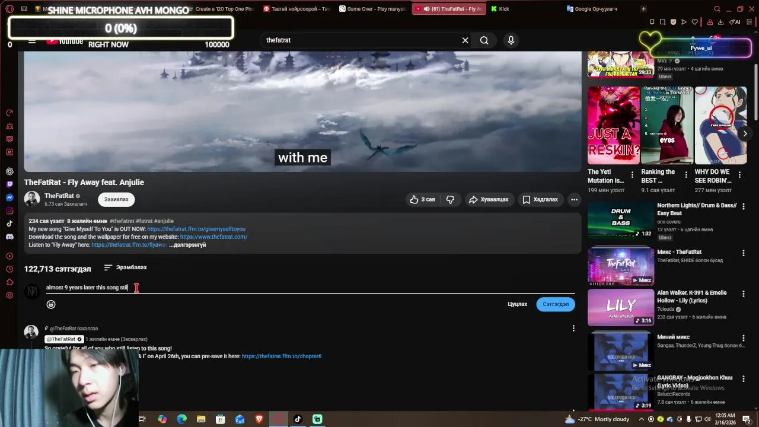Open the givemyselftoyou link
The image size is (759, 427).
[x=196, y=229]
